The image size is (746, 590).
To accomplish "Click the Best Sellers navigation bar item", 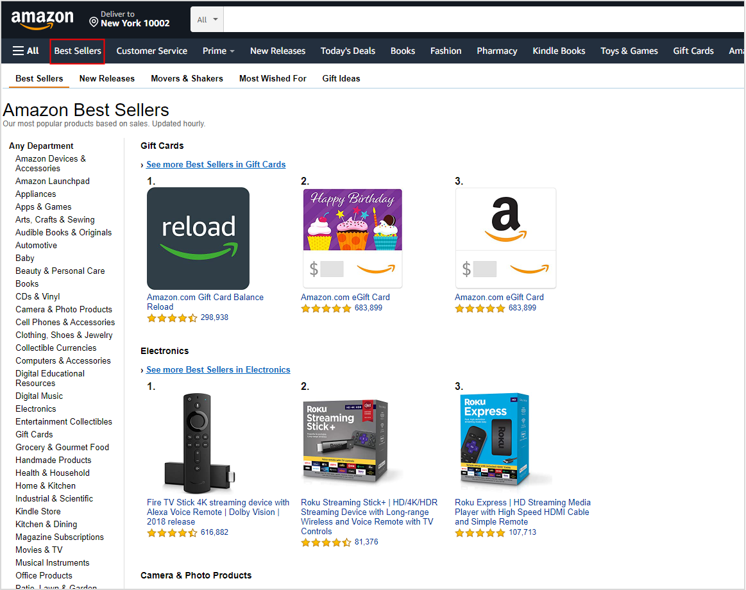I will pos(78,51).
